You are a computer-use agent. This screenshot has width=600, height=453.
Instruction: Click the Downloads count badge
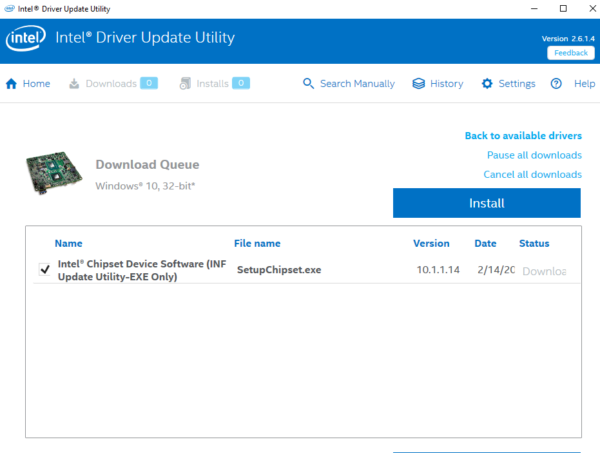(149, 83)
